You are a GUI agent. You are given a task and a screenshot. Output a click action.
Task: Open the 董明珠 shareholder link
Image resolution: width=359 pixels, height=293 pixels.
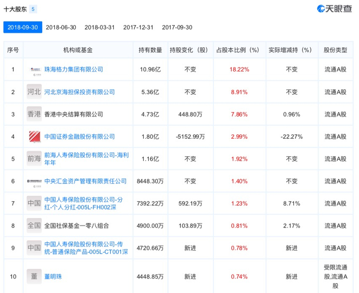pos(53,277)
